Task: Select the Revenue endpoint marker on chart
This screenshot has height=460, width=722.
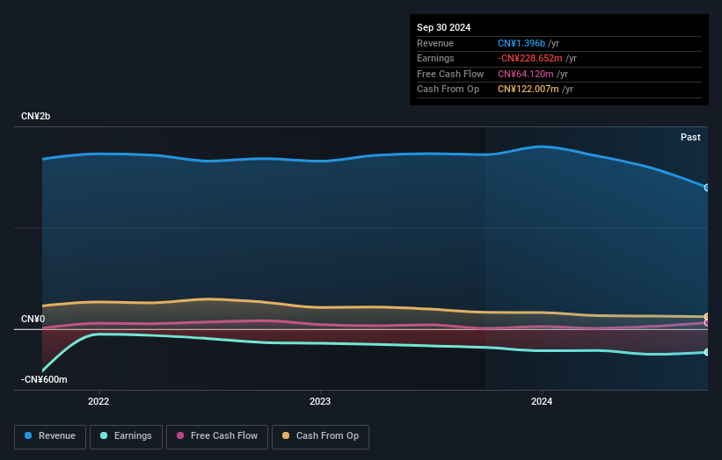Action: click(x=706, y=188)
